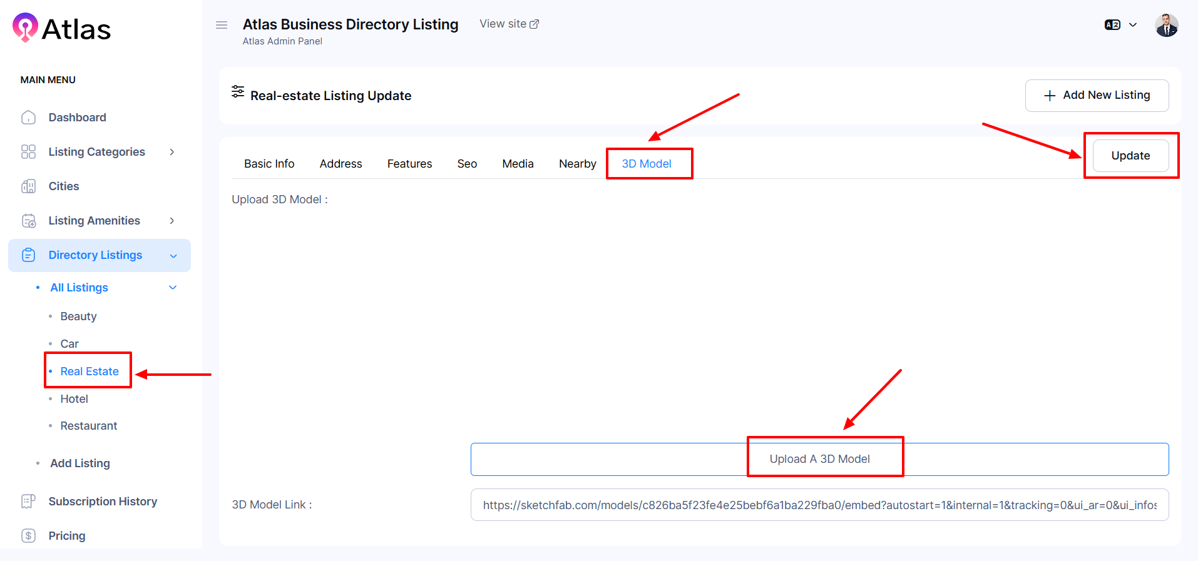Open the user profile avatar
This screenshot has width=1198, height=561.
point(1166,26)
